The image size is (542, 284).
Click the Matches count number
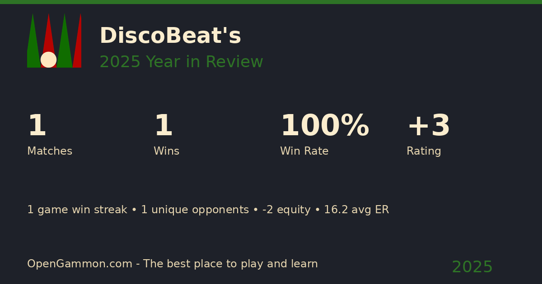pyautogui.click(x=37, y=126)
